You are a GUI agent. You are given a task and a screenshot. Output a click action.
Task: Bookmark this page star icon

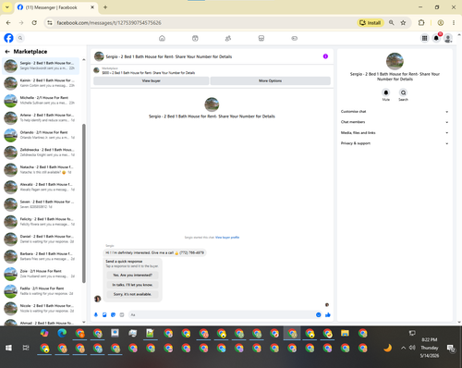(x=403, y=23)
